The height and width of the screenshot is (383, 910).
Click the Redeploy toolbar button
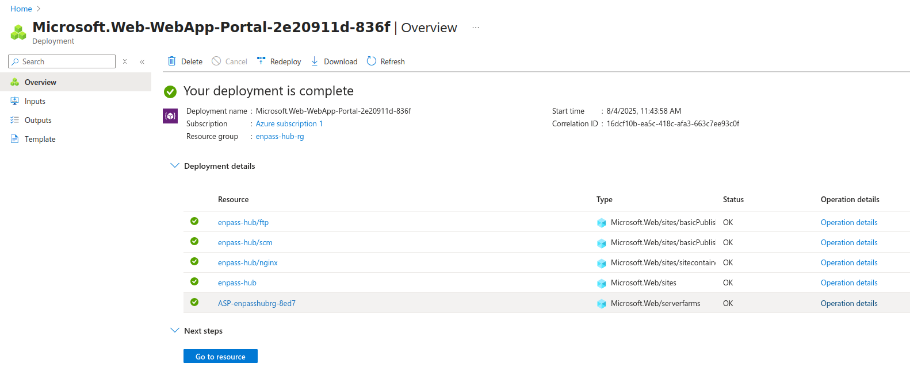tap(279, 61)
